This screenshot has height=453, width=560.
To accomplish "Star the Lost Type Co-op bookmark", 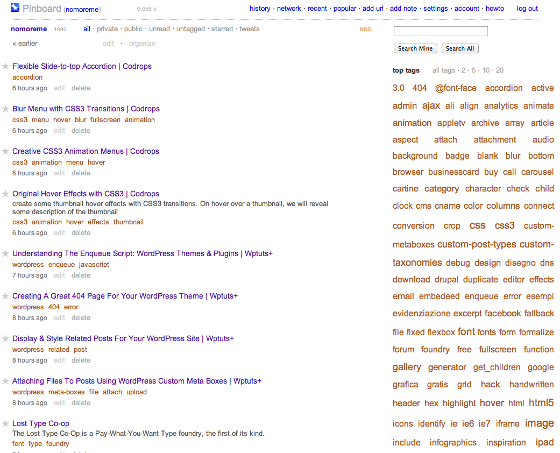I will click(5, 424).
